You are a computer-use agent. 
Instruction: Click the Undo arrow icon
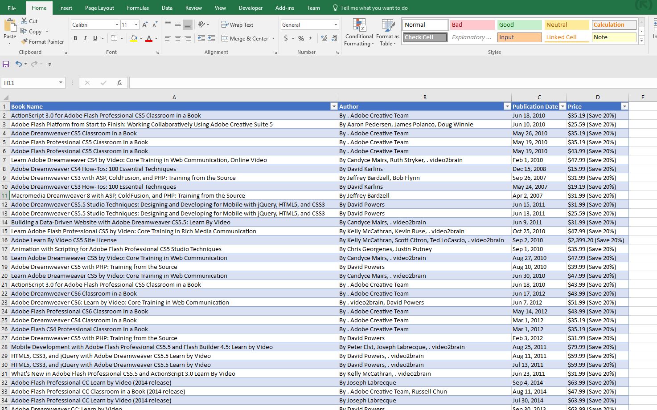pyautogui.click(x=18, y=64)
